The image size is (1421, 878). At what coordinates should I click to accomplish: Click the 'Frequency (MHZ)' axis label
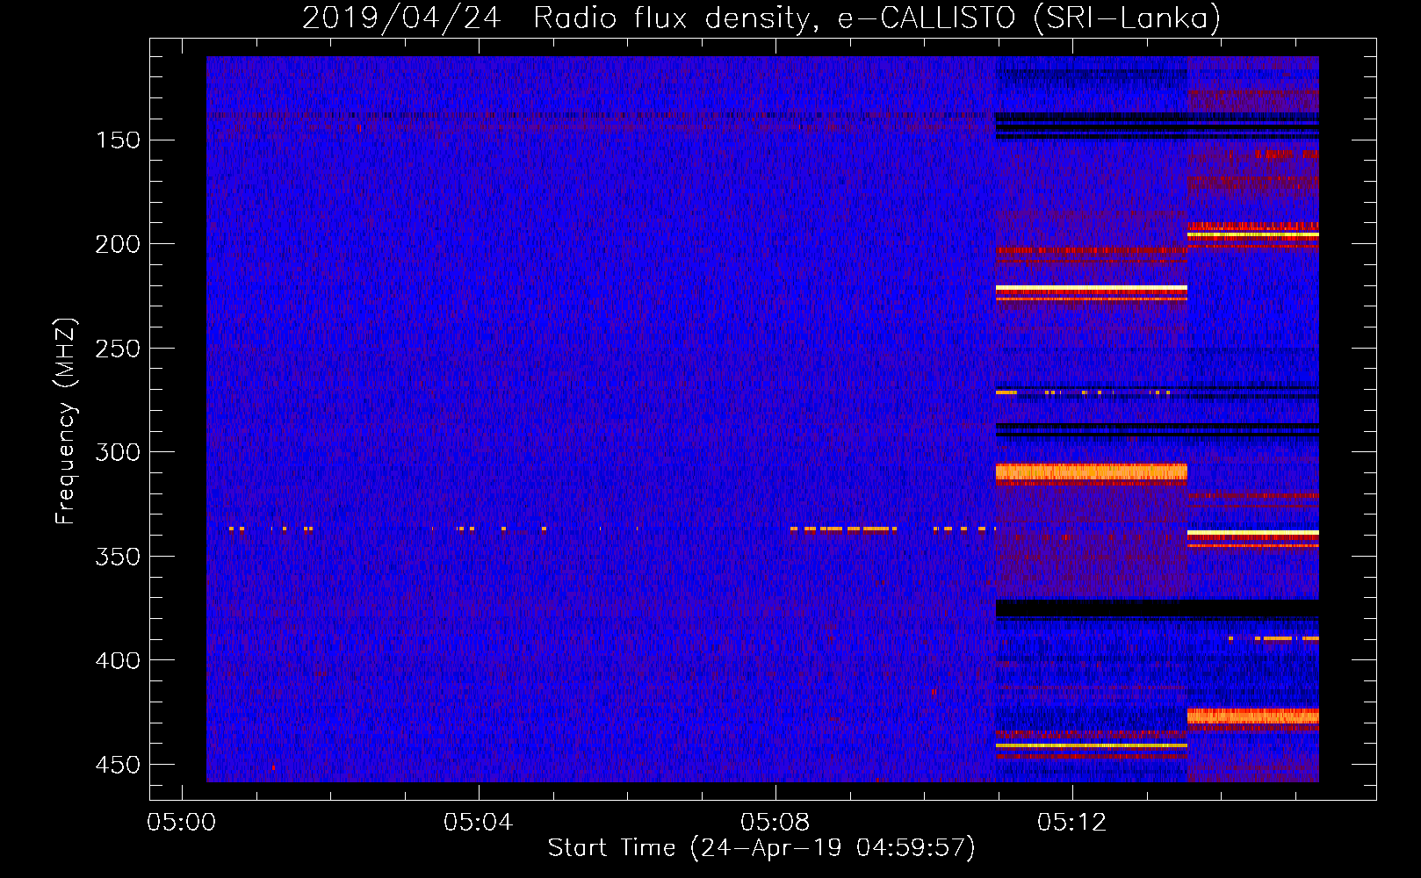[66, 421]
